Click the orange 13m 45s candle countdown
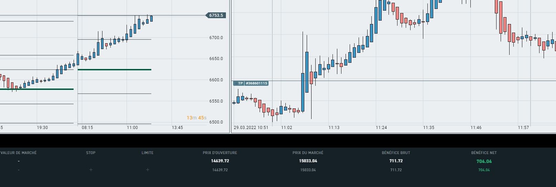This screenshot has height=187, width=556. click(197, 118)
